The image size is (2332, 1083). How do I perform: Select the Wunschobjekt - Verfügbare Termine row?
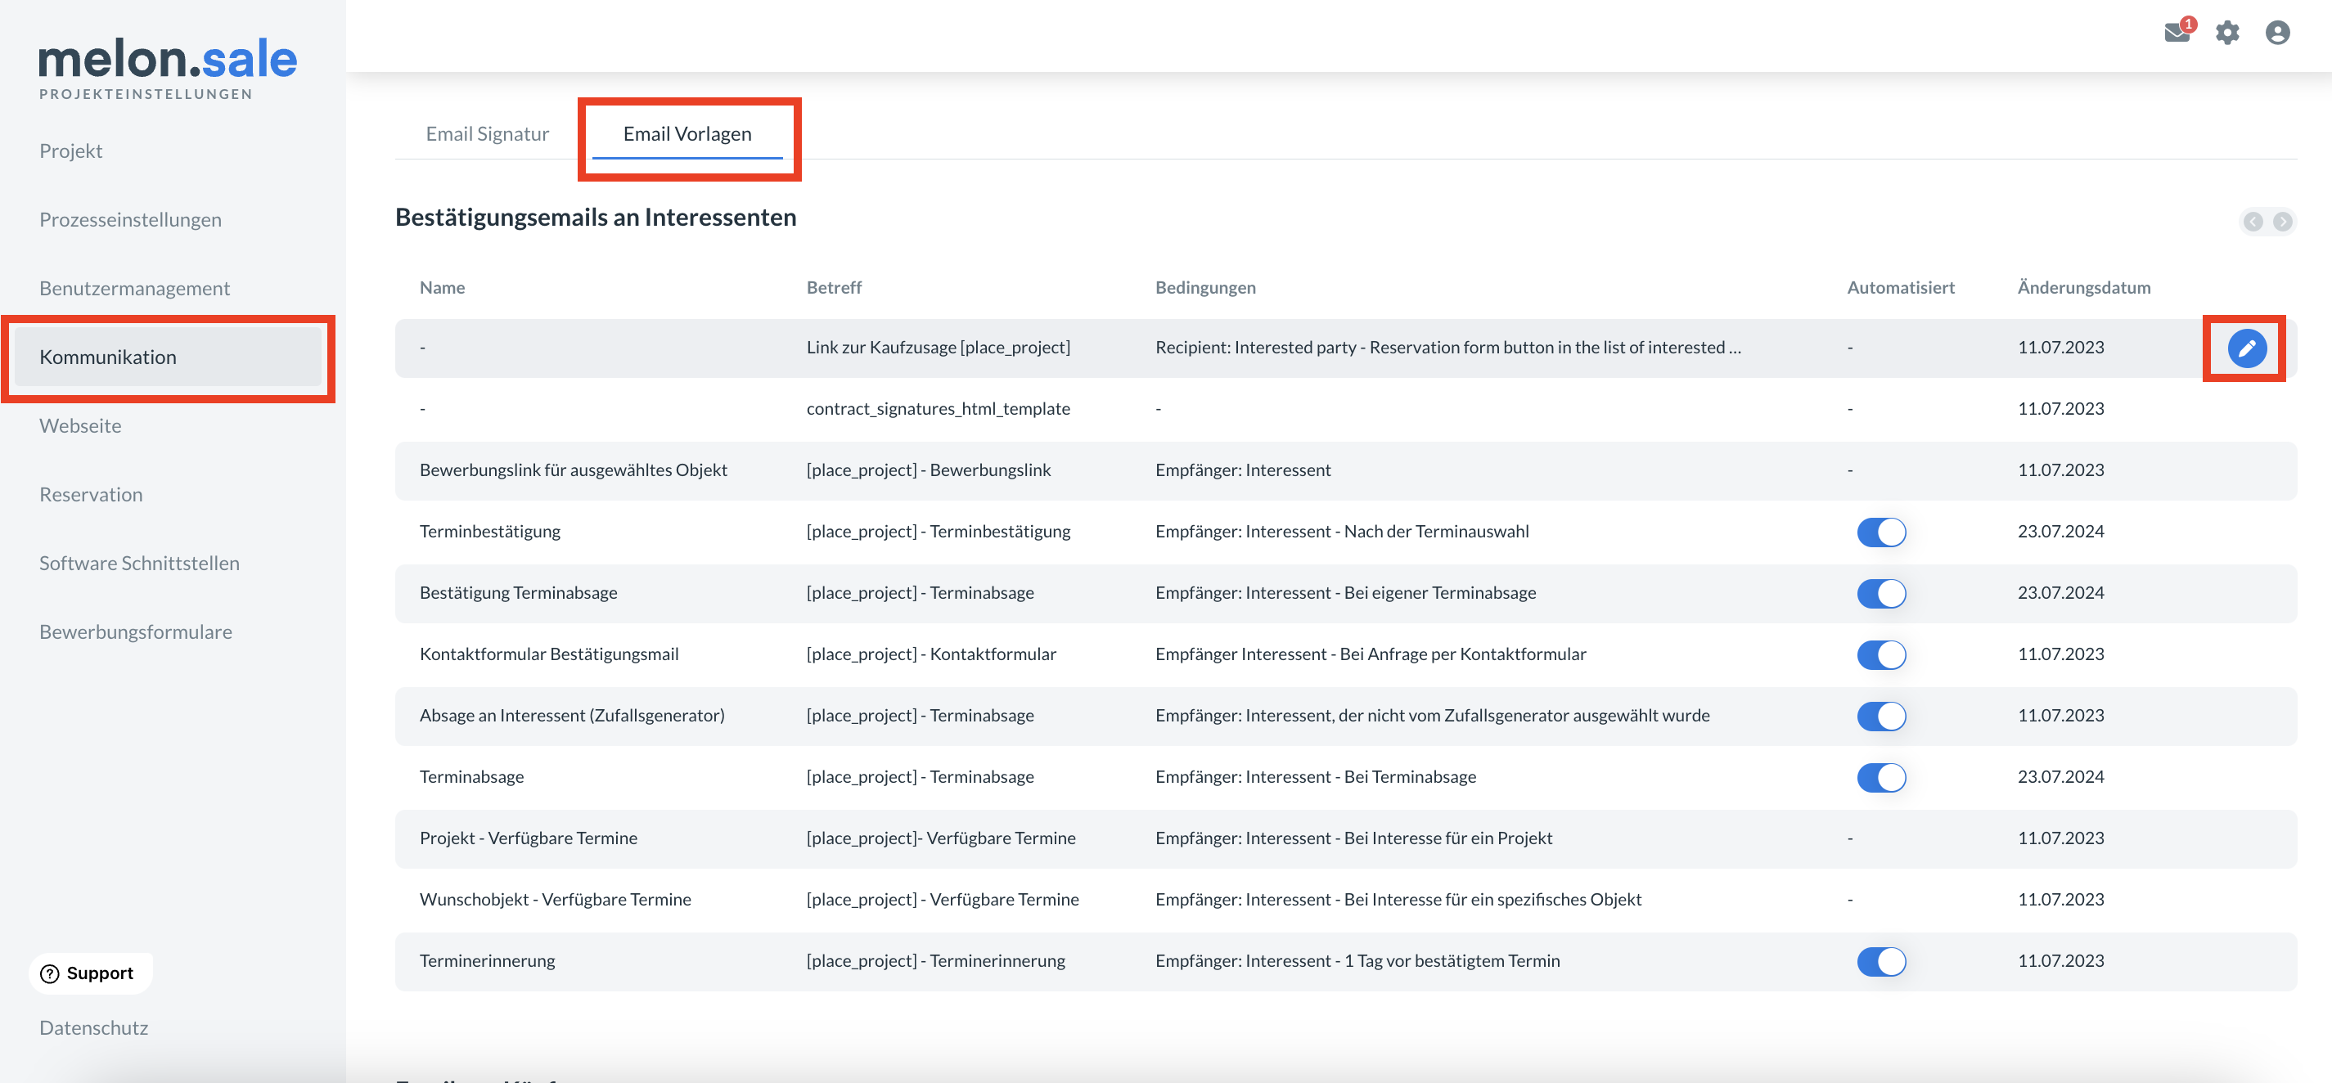pyautogui.click(x=555, y=899)
